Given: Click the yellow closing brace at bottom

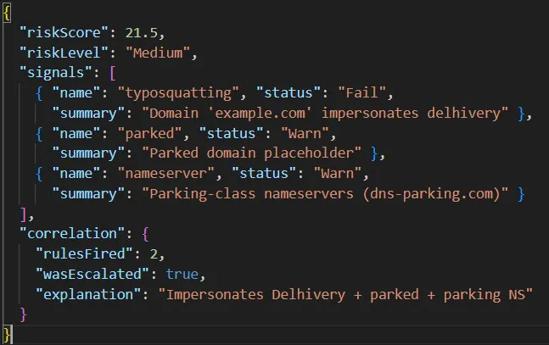Looking at the screenshot, I should pyautogui.click(x=7, y=335).
